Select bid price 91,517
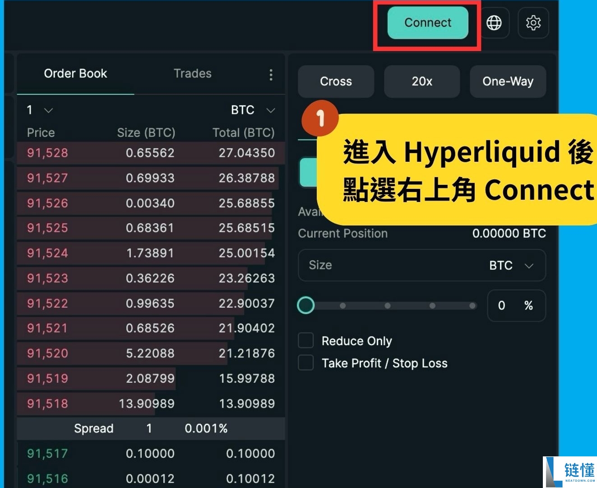Screen dimensions: 597x488 point(47,453)
